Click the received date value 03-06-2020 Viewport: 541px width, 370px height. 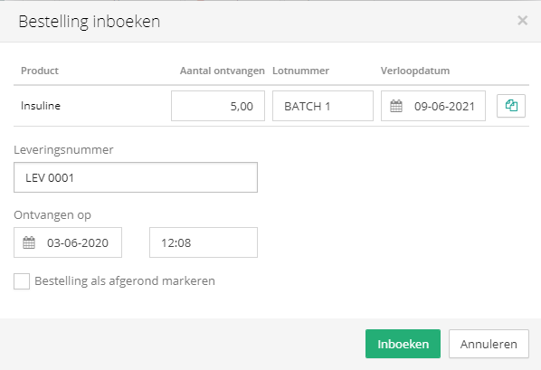click(x=78, y=243)
